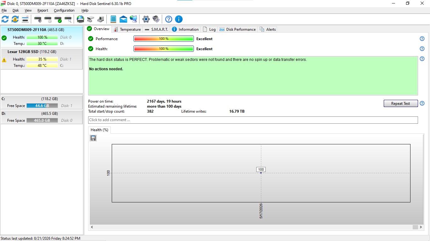Click the status last updated text in status bar
This screenshot has height=241, width=430.
click(x=41, y=238)
